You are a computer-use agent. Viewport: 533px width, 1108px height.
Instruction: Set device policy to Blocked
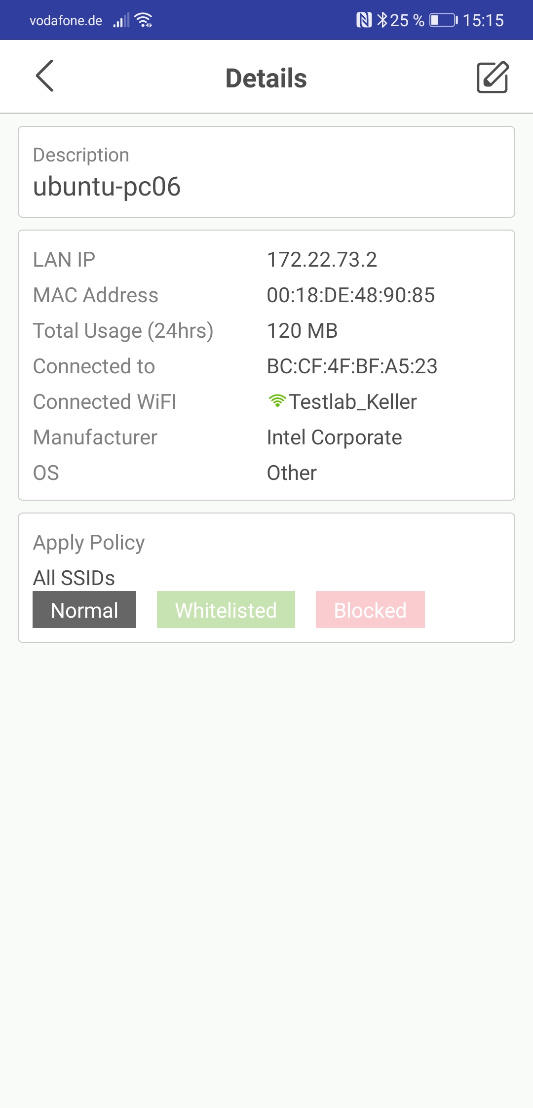pos(370,610)
